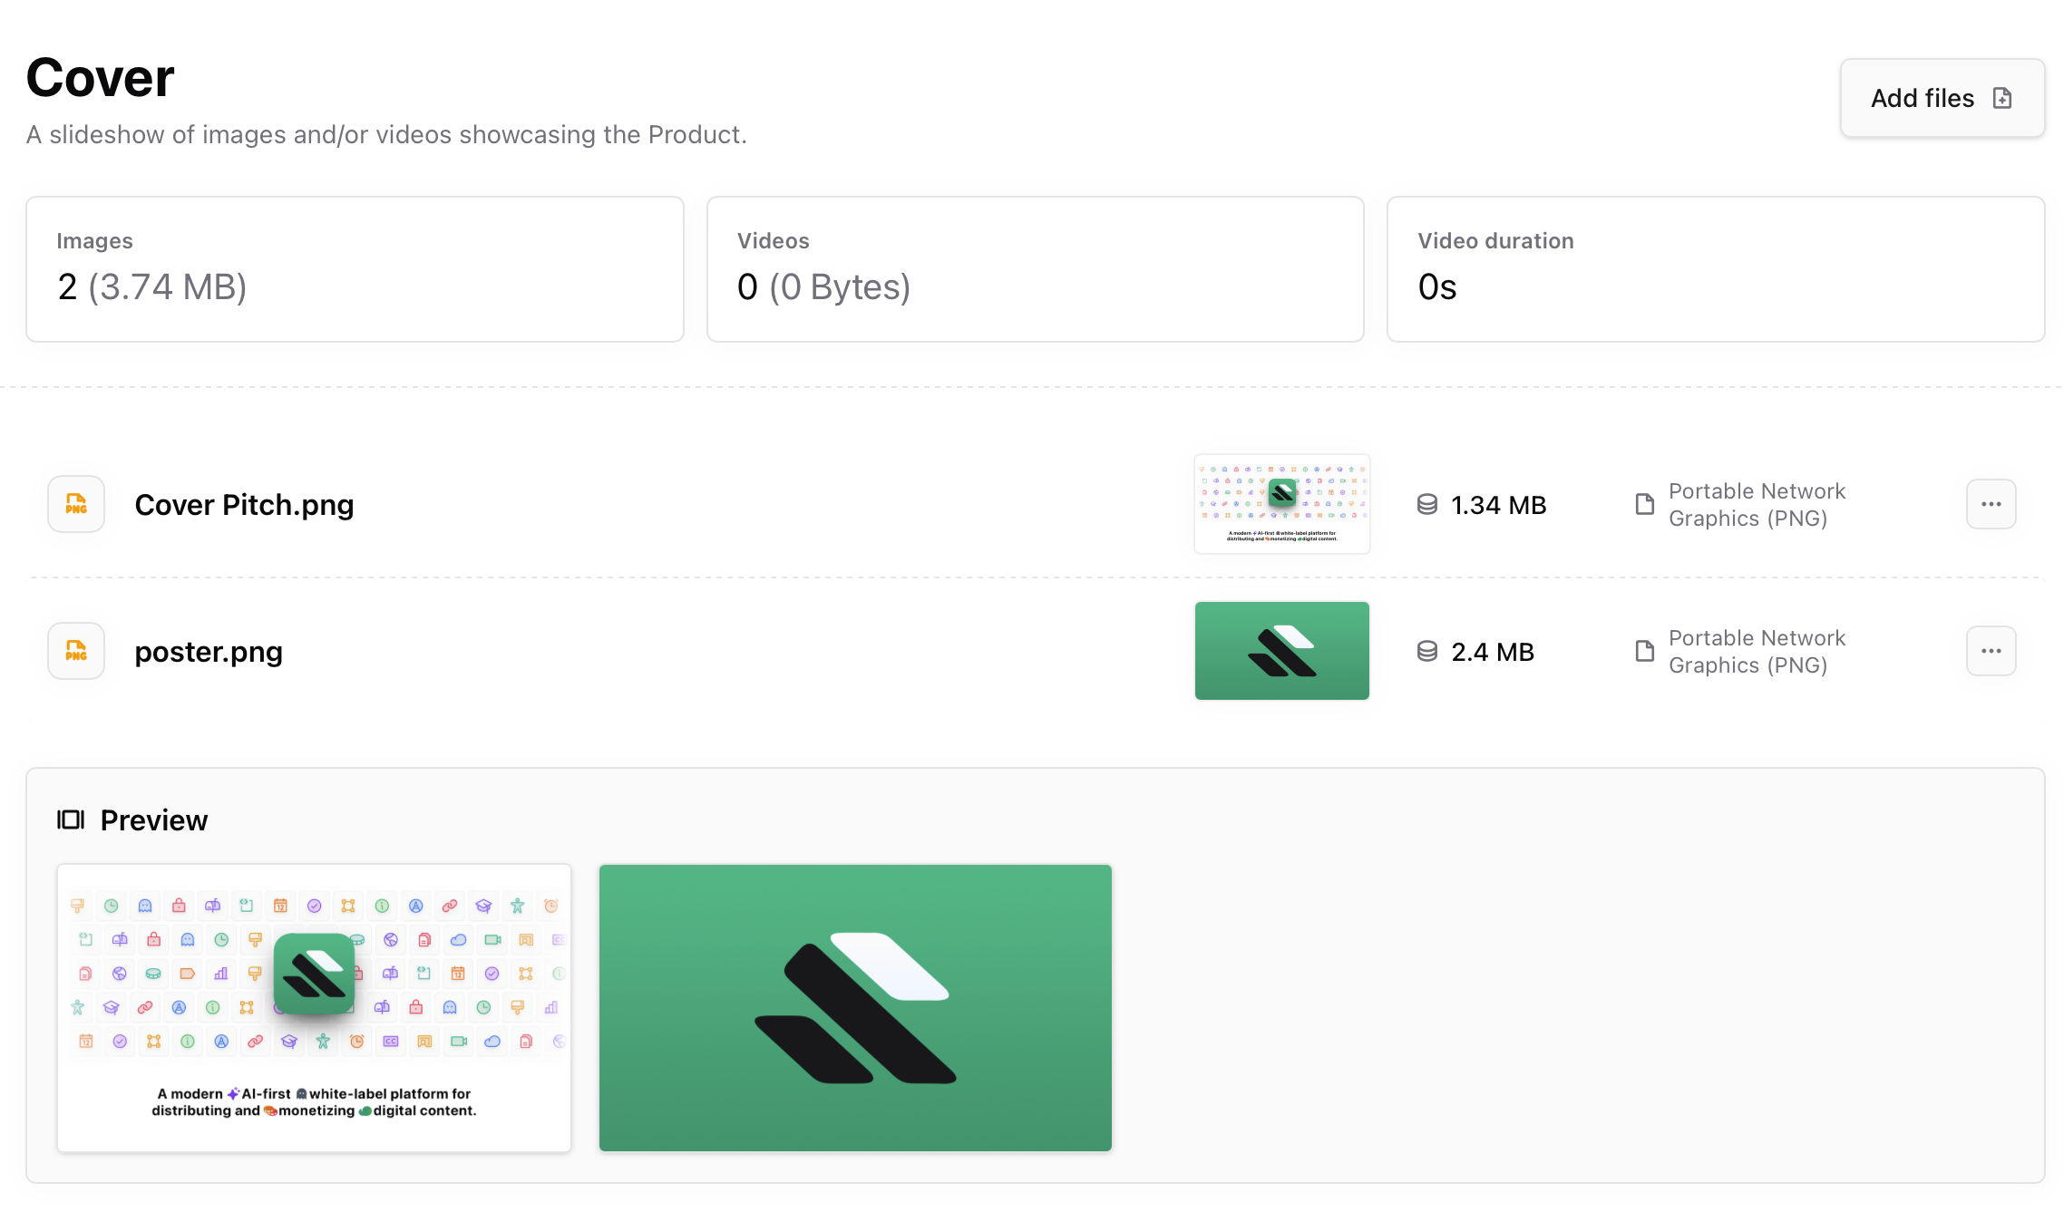
Task: Click the document icon beside Portable Network Graphics for poster.png
Action: click(x=1643, y=651)
